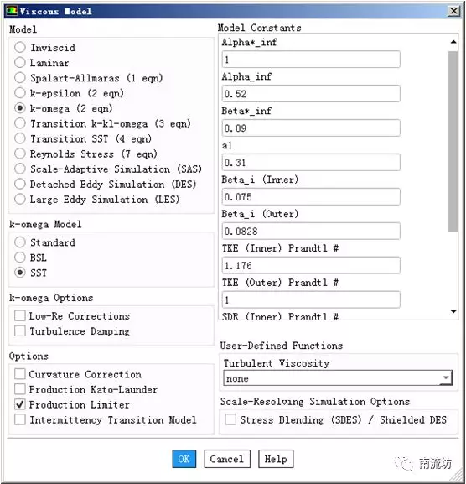Click the Model Constants scroll-up arrow
The width and height of the screenshot is (466, 484).
453,42
